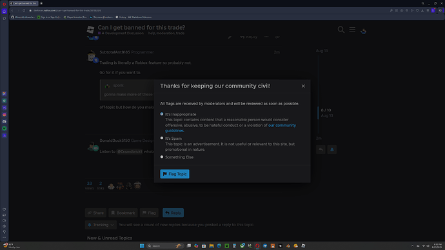This screenshot has height=250, width=445.
Task: Click the blue Reply button below topic
Action: tap(173, 213)
